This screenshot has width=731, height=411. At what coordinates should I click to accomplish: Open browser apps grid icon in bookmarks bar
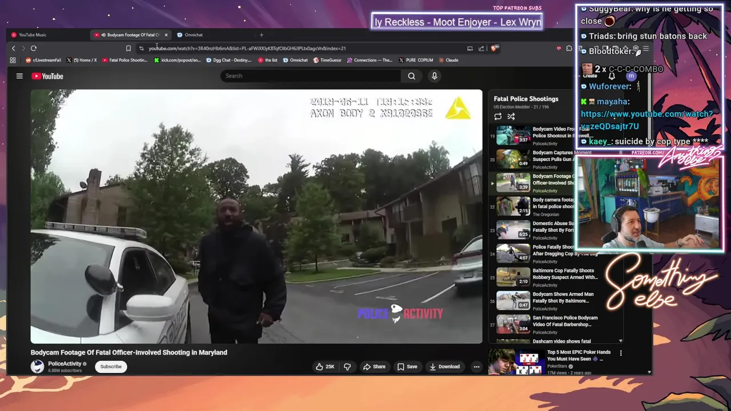click(13, 60)
